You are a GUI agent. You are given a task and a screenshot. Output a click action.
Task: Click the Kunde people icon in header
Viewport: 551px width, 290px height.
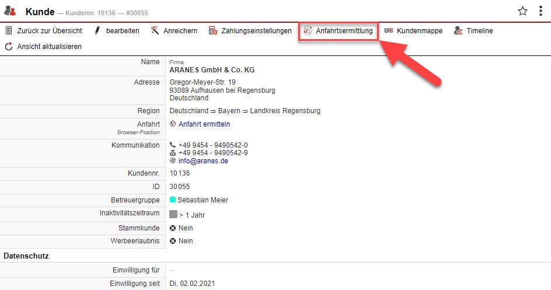point(10,11)
